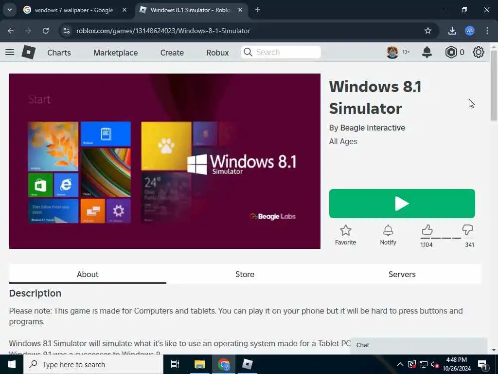Select the About tab

88,274
